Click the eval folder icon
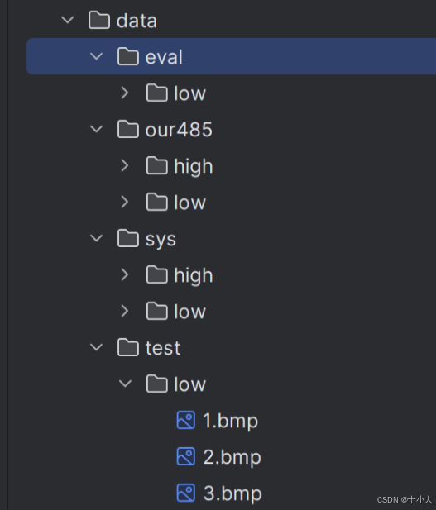Image resolution: width=436 pixels, height=510 pixels. [128, 56]
